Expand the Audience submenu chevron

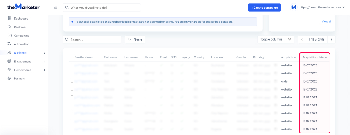tap(45, 53)
